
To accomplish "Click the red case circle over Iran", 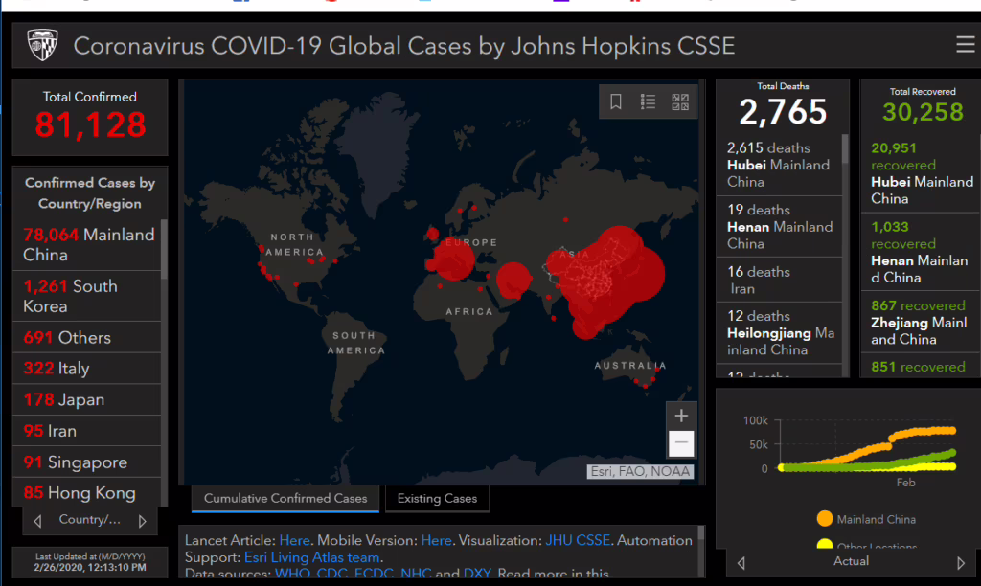I will tap(513, 280).
